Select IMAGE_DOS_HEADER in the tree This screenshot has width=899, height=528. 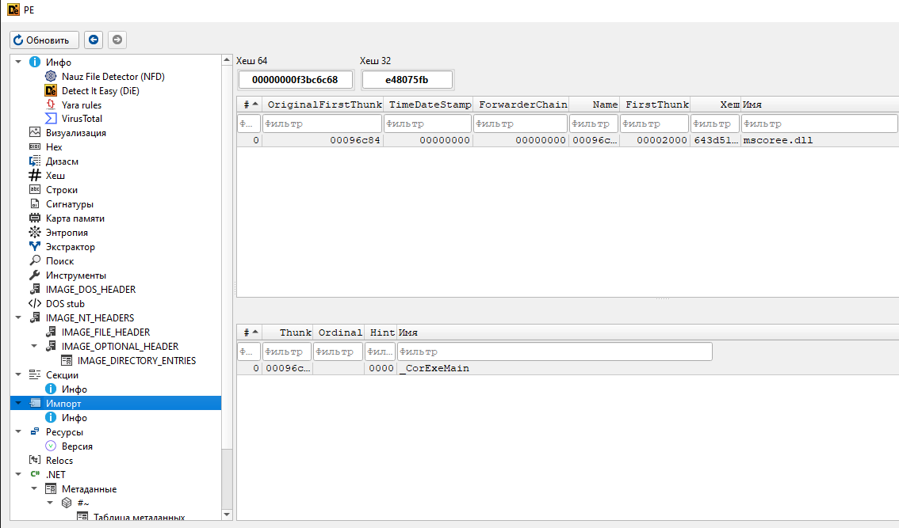click(x=90, y=290)
